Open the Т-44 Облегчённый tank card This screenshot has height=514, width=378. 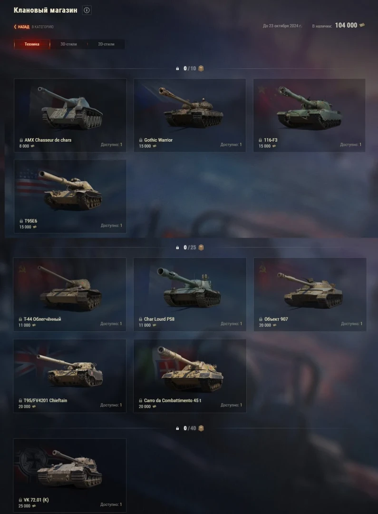(69, 295)
